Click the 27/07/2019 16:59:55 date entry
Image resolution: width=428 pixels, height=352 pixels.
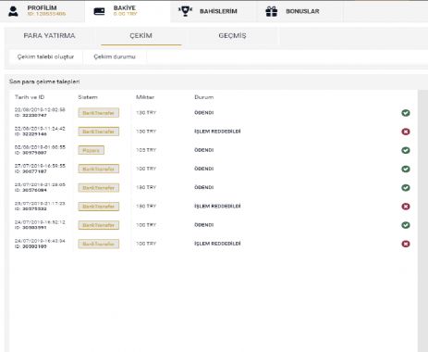tap(40, 166)
